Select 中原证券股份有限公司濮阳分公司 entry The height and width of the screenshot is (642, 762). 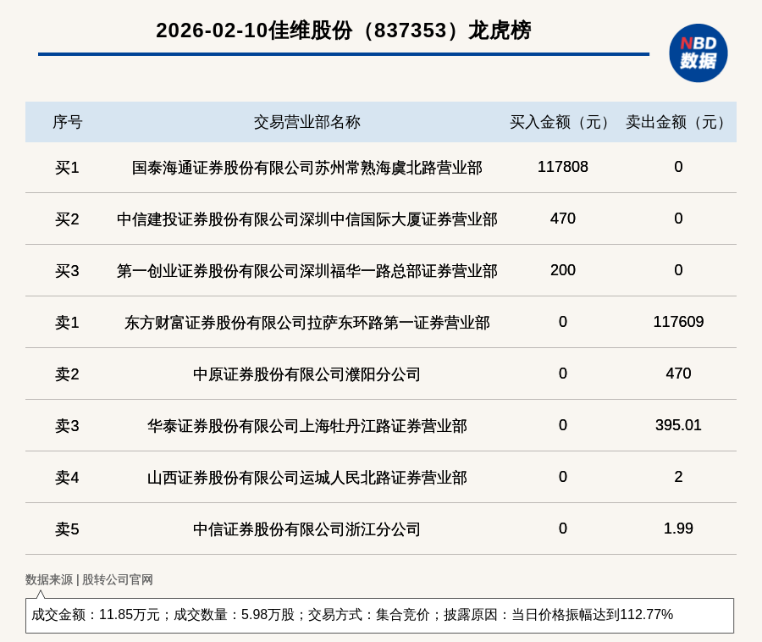coord(306,374)
